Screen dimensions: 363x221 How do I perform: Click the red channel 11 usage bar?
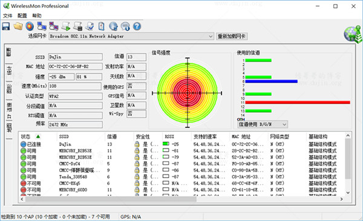298,103
